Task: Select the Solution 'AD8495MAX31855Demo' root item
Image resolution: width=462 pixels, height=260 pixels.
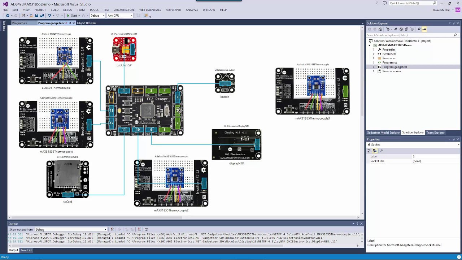Action: click(x=402, y=41)
